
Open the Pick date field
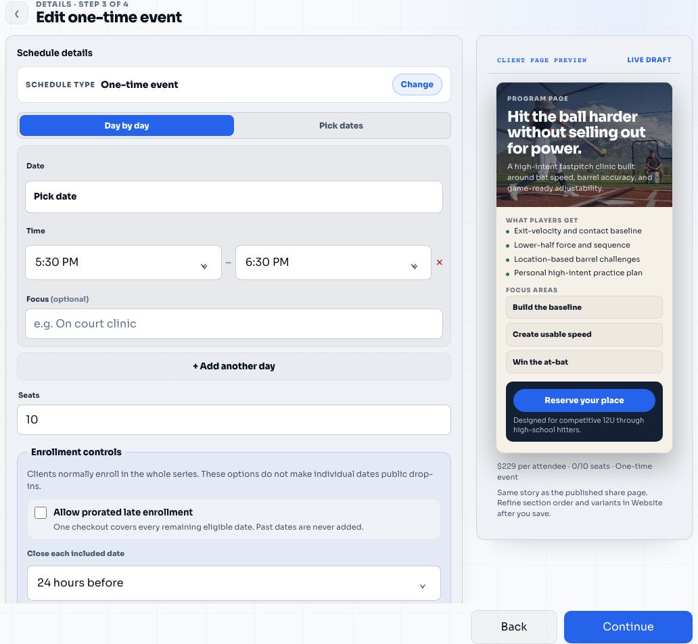[x=234, y=197]
